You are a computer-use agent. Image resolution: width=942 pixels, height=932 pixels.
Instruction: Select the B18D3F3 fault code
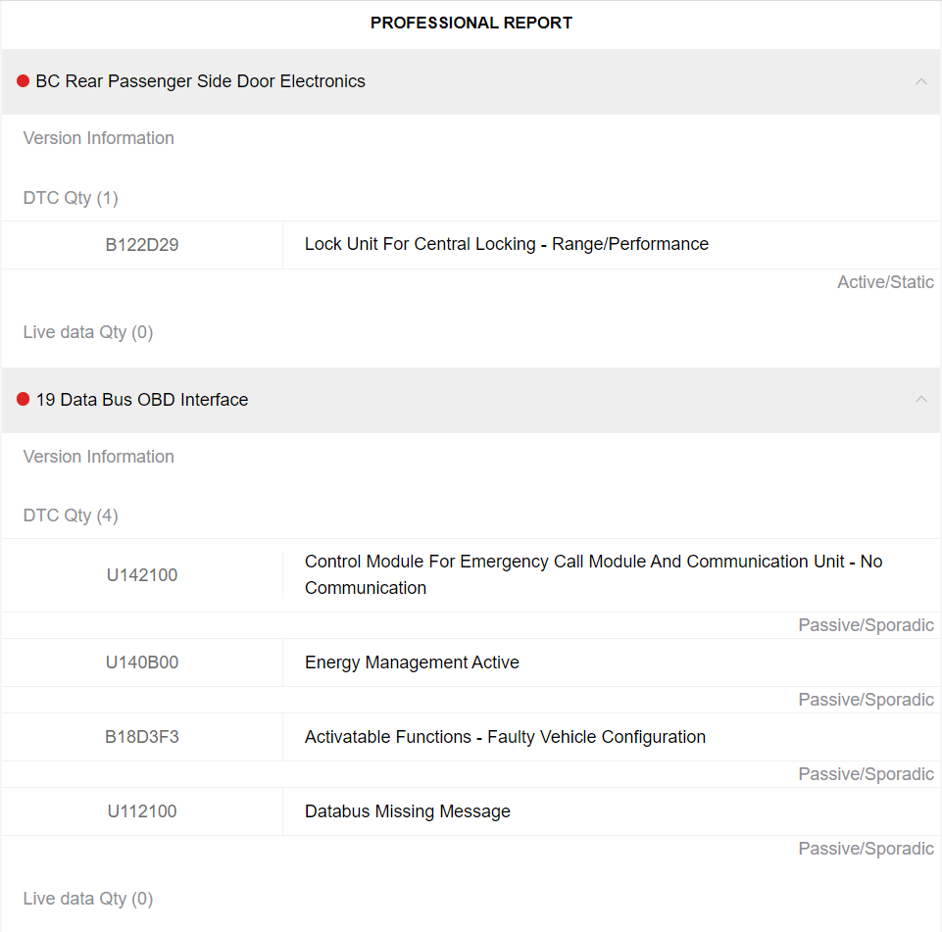click(x=142, y=737)
